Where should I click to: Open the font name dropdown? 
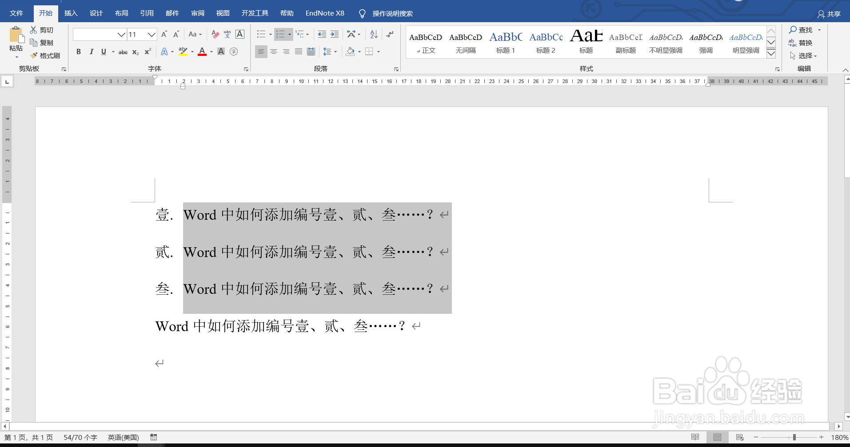coord(121,34)
